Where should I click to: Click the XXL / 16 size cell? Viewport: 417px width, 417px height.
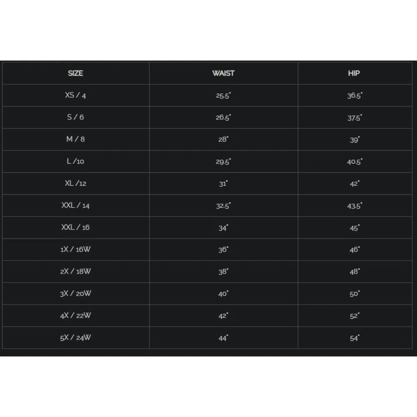[x=75, y=228]
